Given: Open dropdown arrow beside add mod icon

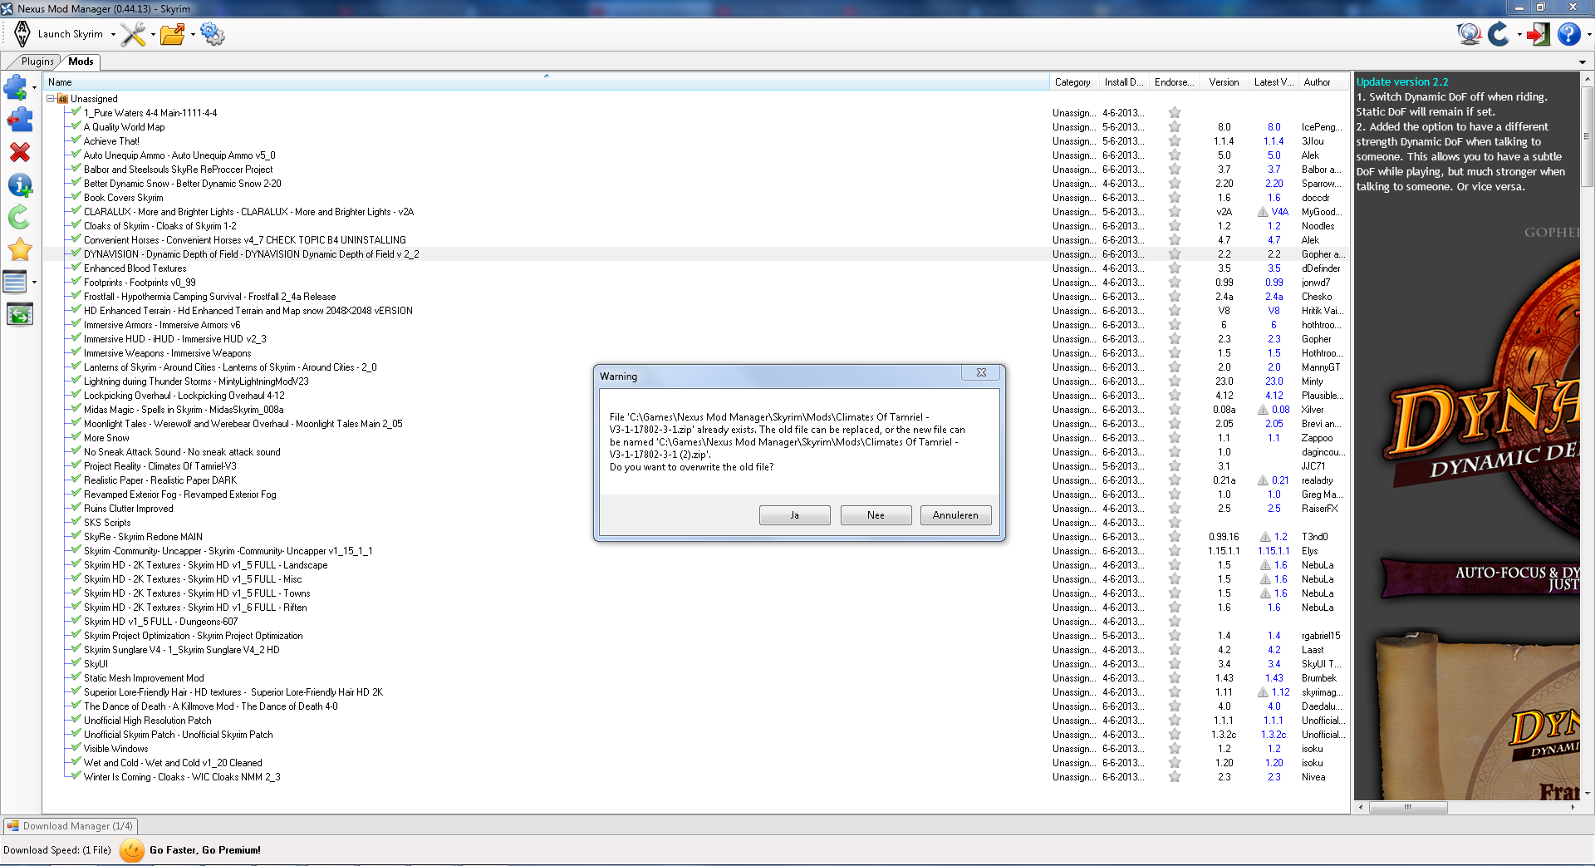Looking at the screenshot, I should point(34,87).
